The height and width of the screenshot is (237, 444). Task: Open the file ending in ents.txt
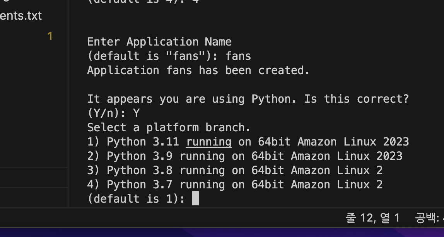(x=21, y=15)
